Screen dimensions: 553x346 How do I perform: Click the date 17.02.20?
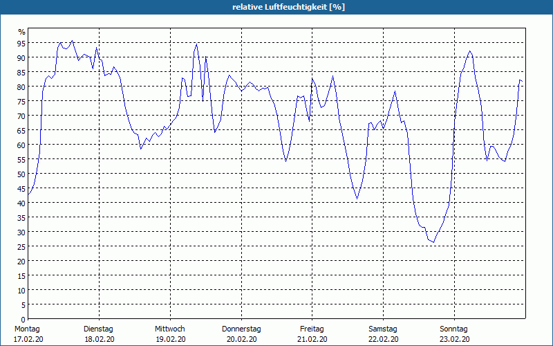point(28,339)
